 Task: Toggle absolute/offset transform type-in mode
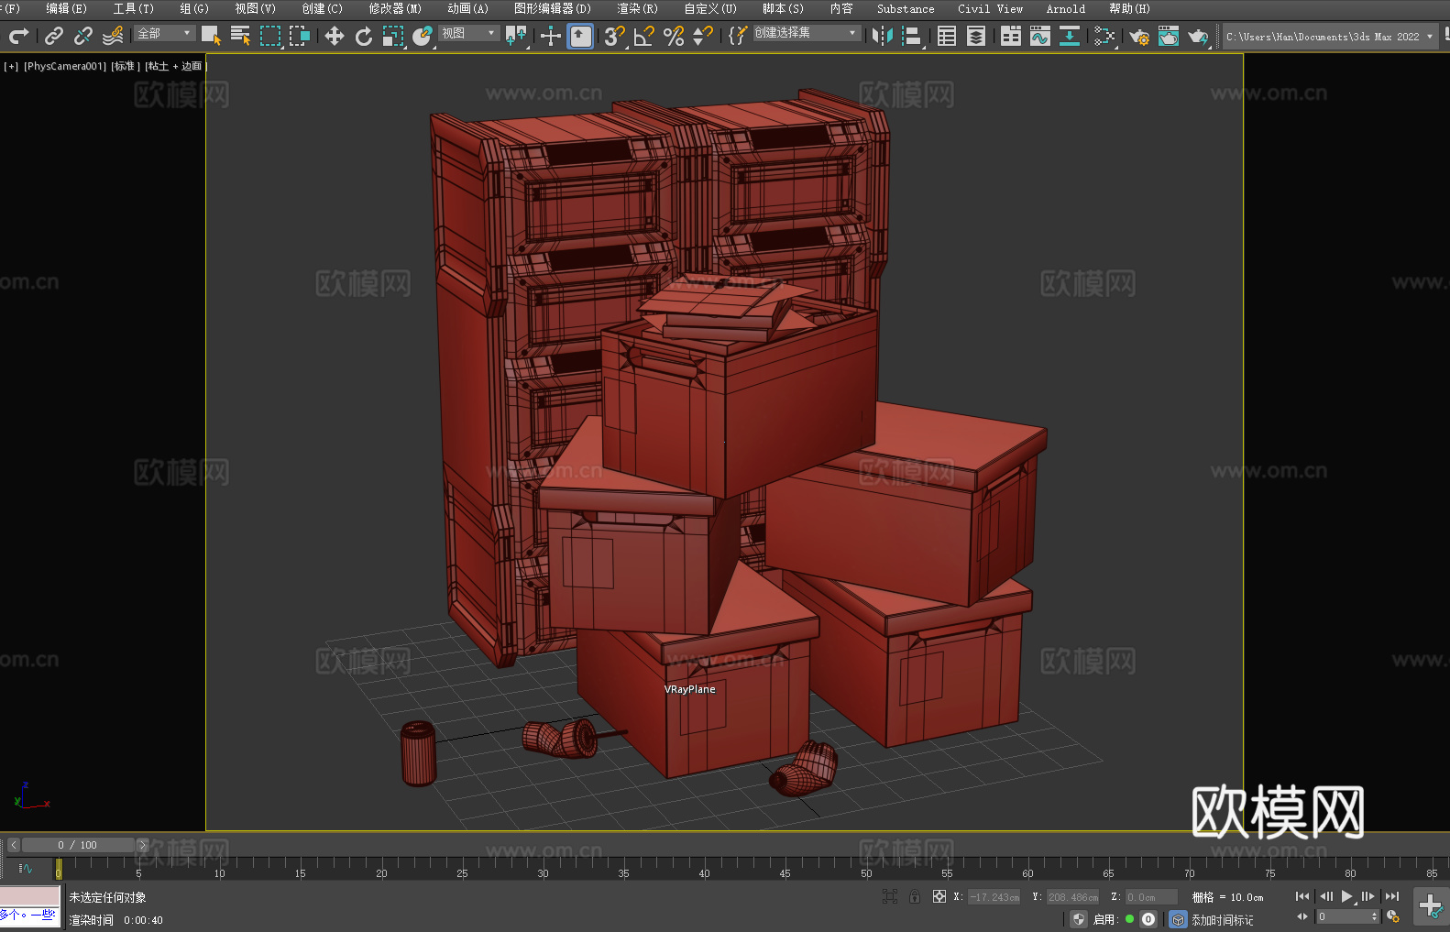pyautogui.click(x=939, y=896)
